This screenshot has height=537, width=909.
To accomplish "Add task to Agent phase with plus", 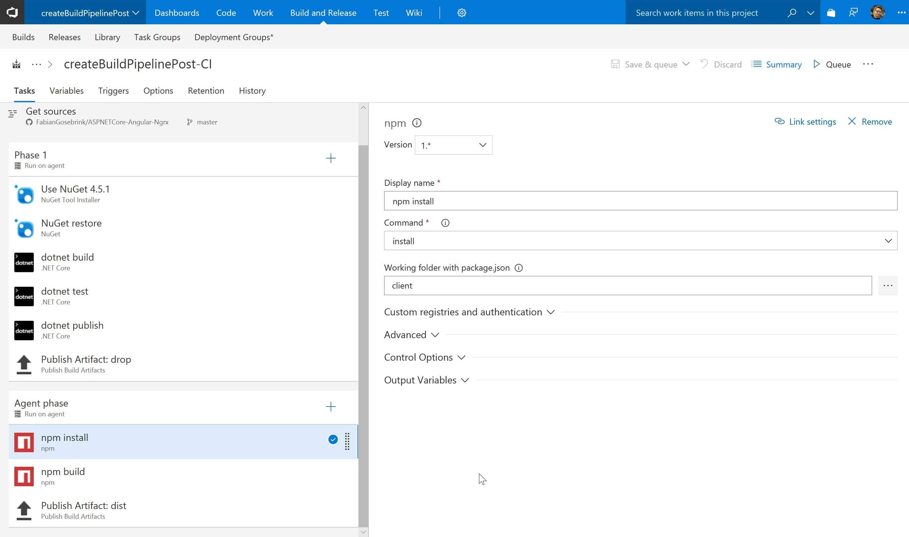I will tap(331, 407).
